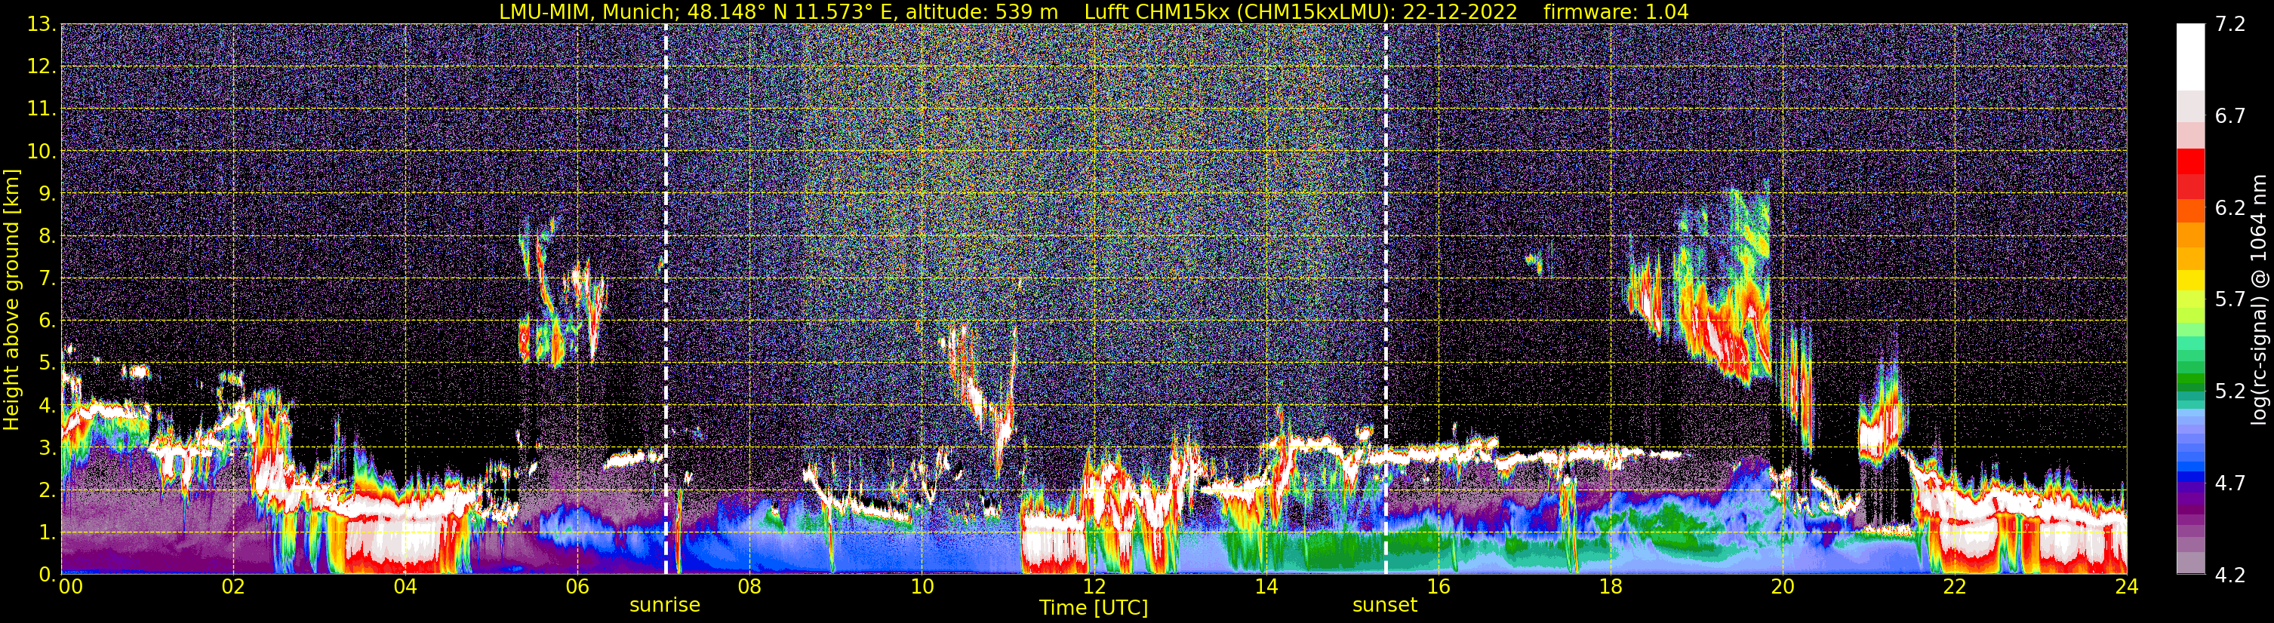Click the y-axis tick label '1.'

[x=48, y=532]
